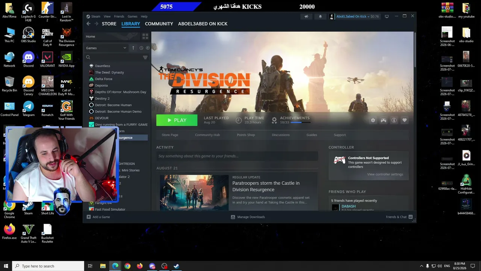481x271 pixels.
Task: Open ABOEL3ABED ON KICK profile tab
Action: pos(203,24)
